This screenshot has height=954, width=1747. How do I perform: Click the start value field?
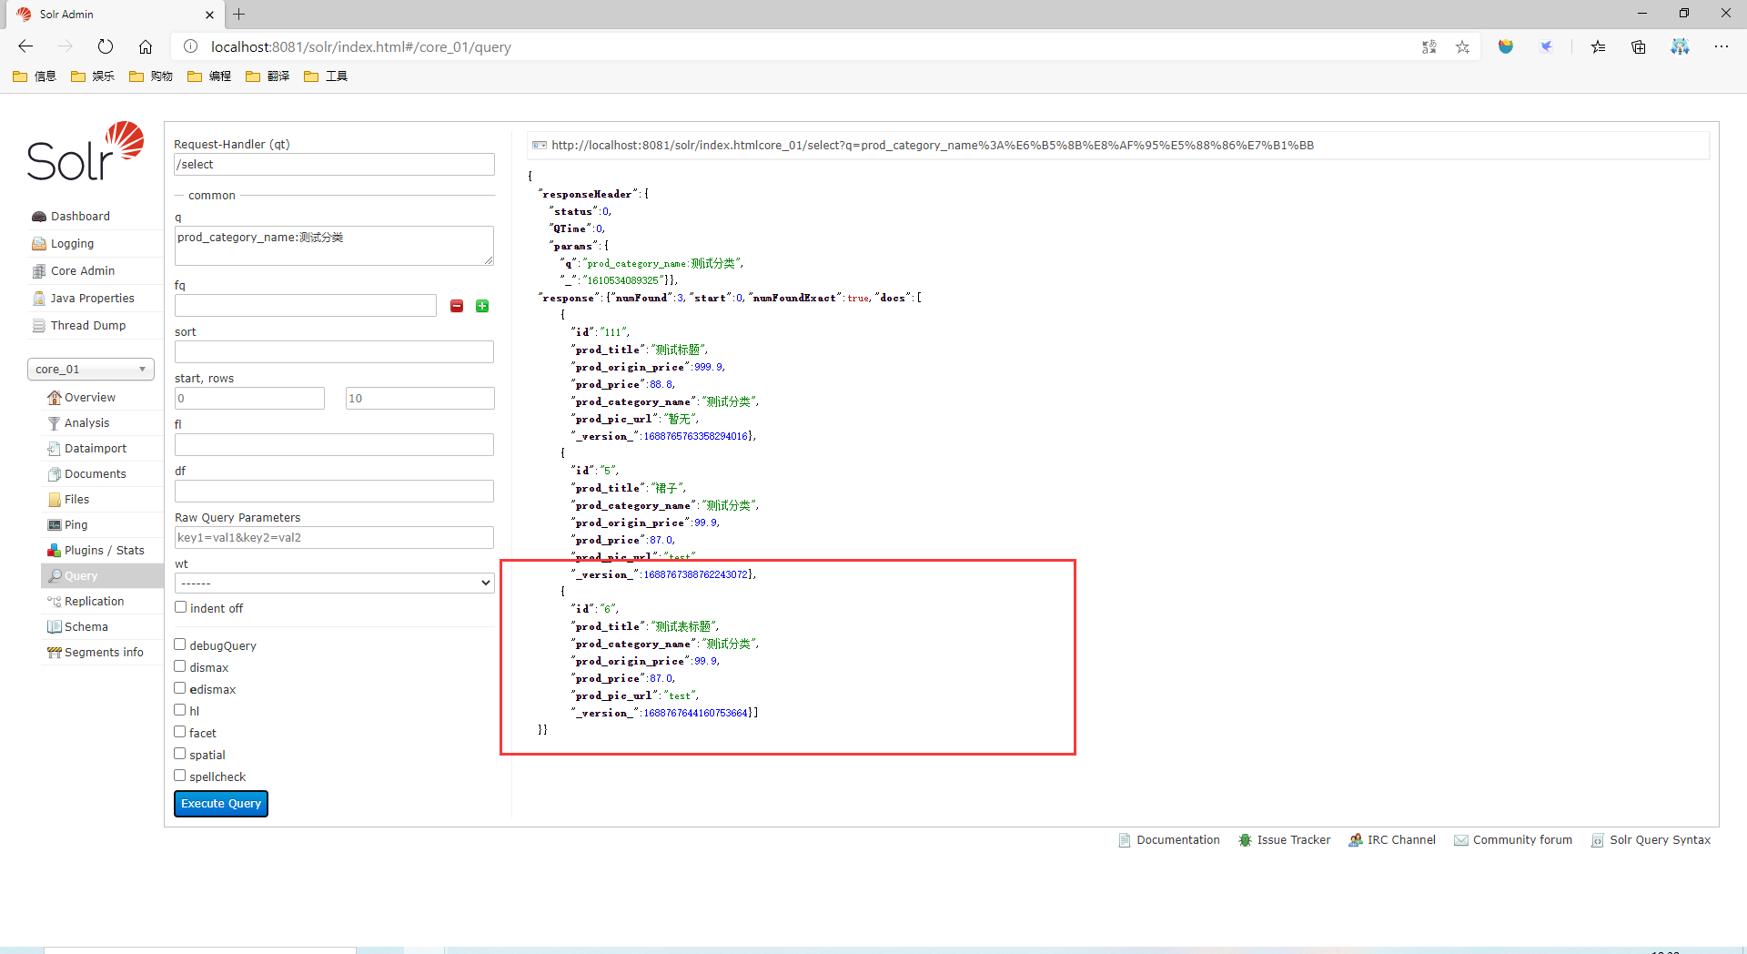(249, 399)
